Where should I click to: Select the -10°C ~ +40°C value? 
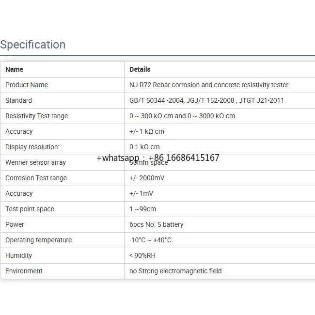pyautogui.click(x=150, y=240)
